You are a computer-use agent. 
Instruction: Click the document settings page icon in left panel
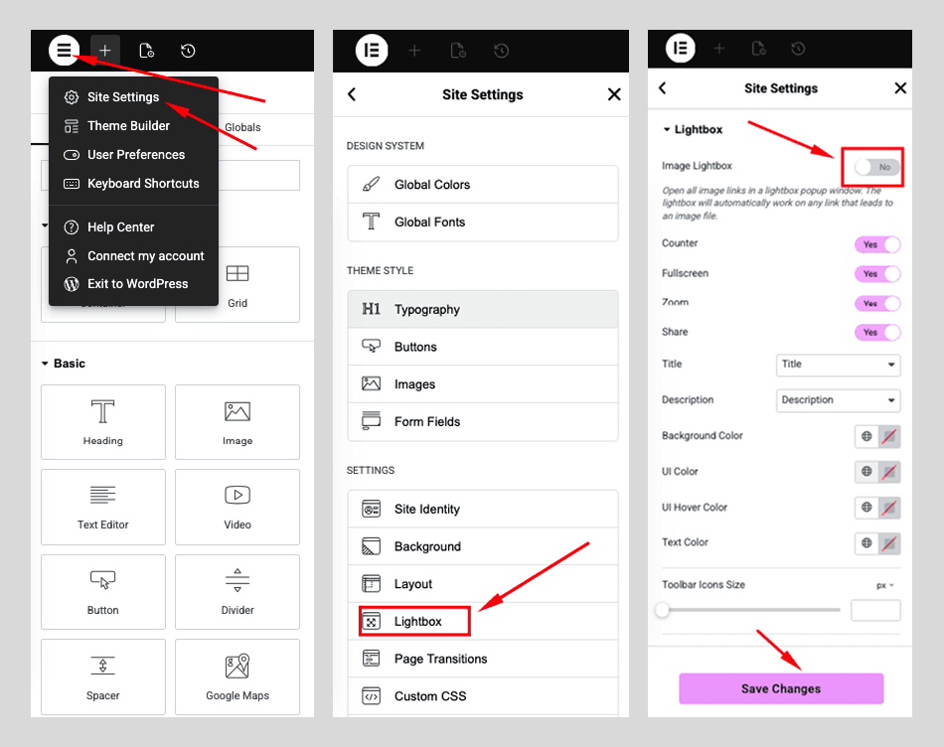146,51
